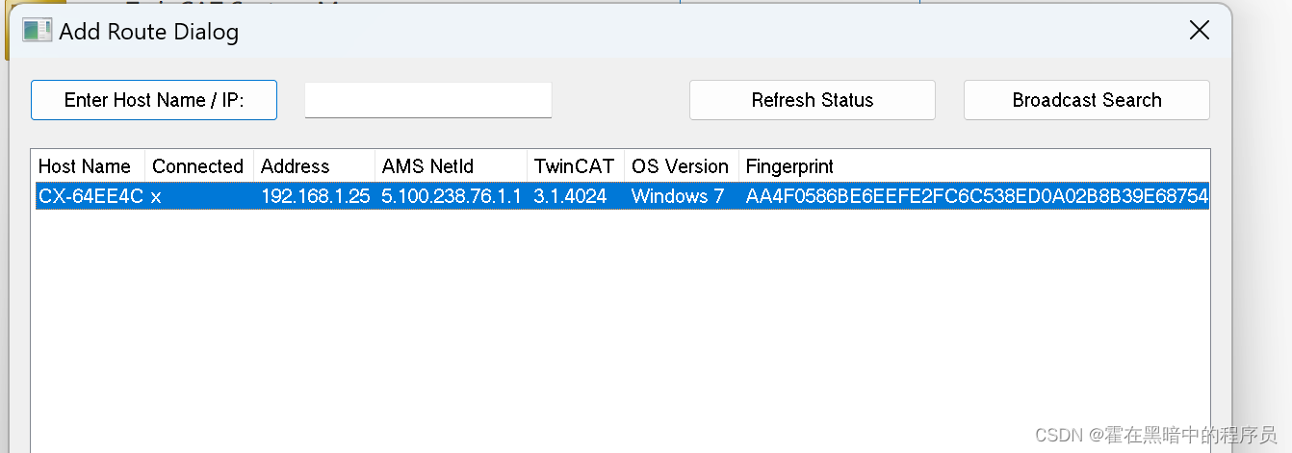This screenshot has height=453, width=1292.
Task: Click the connected 'x' marker cell
Action: pos(156,196)
